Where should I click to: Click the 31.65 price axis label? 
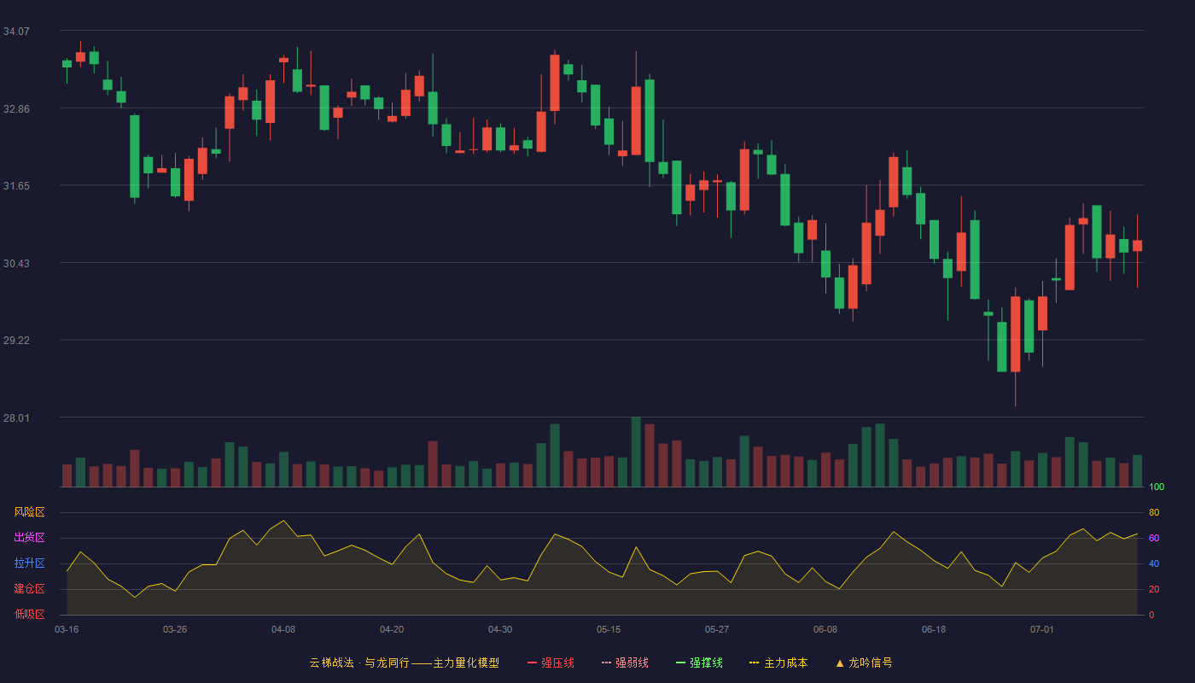[16, 185]
